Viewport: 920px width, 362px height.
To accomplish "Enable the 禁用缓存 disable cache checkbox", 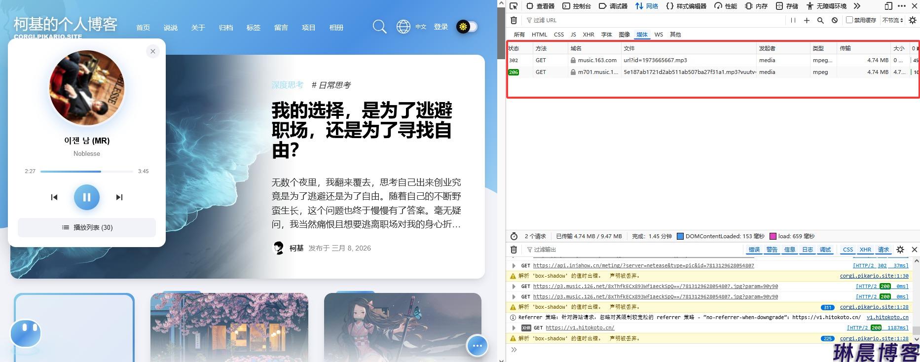I will [x=849, y=20].
